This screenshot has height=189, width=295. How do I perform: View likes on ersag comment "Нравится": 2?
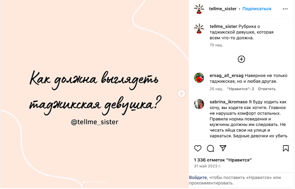[240, 89]
